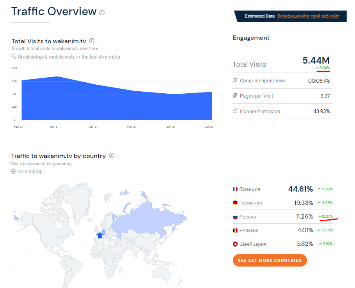The height and width of the screenshot is (288, 355).
Task: Click the Mar '21 peak on visits chart
Action: (x=57, y=77)
